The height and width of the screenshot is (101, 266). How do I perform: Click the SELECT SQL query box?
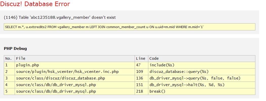[x=129, y=27]
